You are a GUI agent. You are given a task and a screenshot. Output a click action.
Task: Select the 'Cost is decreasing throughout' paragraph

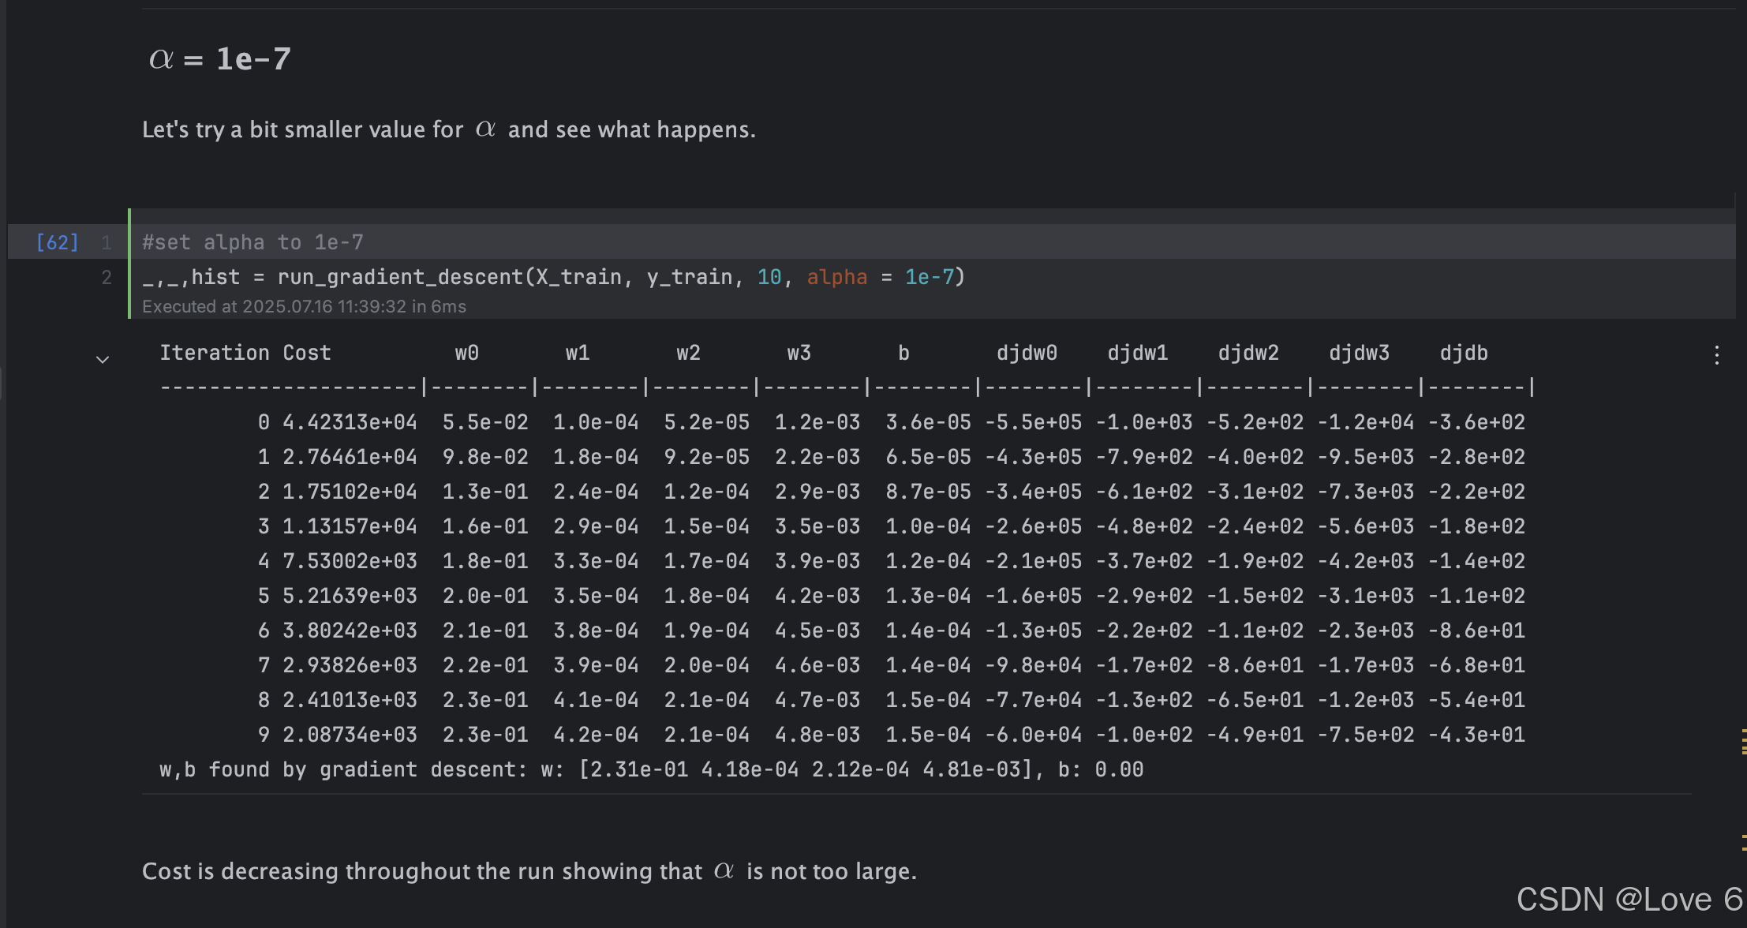coord(529,871)
